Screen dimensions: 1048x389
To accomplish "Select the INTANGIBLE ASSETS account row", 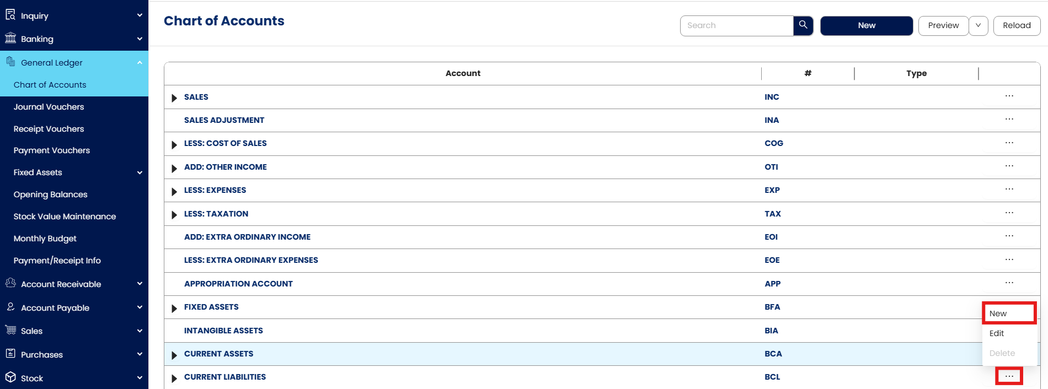I will 602,331.
